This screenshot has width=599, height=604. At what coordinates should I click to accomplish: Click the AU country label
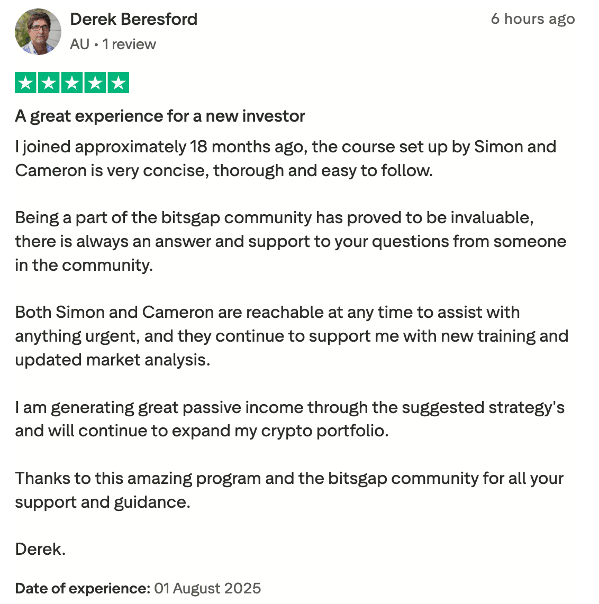(79, 44)
